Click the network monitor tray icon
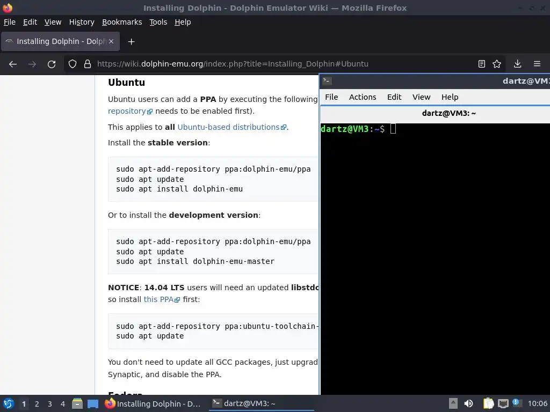 (503, 404)
